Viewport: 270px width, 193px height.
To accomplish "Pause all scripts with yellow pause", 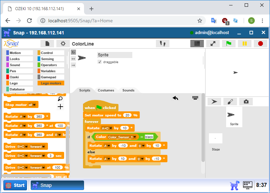I will (244, 44).
